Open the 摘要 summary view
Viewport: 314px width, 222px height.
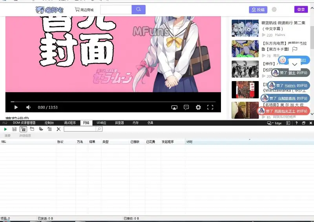pos(7,136)
